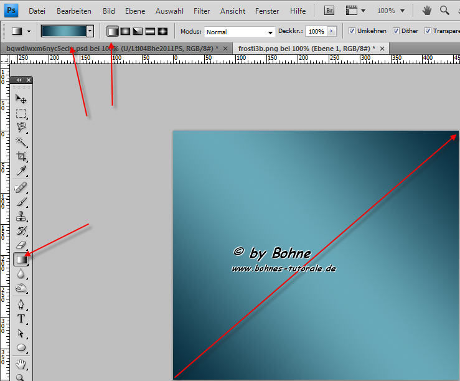The width and height of the screenshot is (460, 381).
Task: Click the gradient preview swatch to edit
Action: [x=63, y=31]
